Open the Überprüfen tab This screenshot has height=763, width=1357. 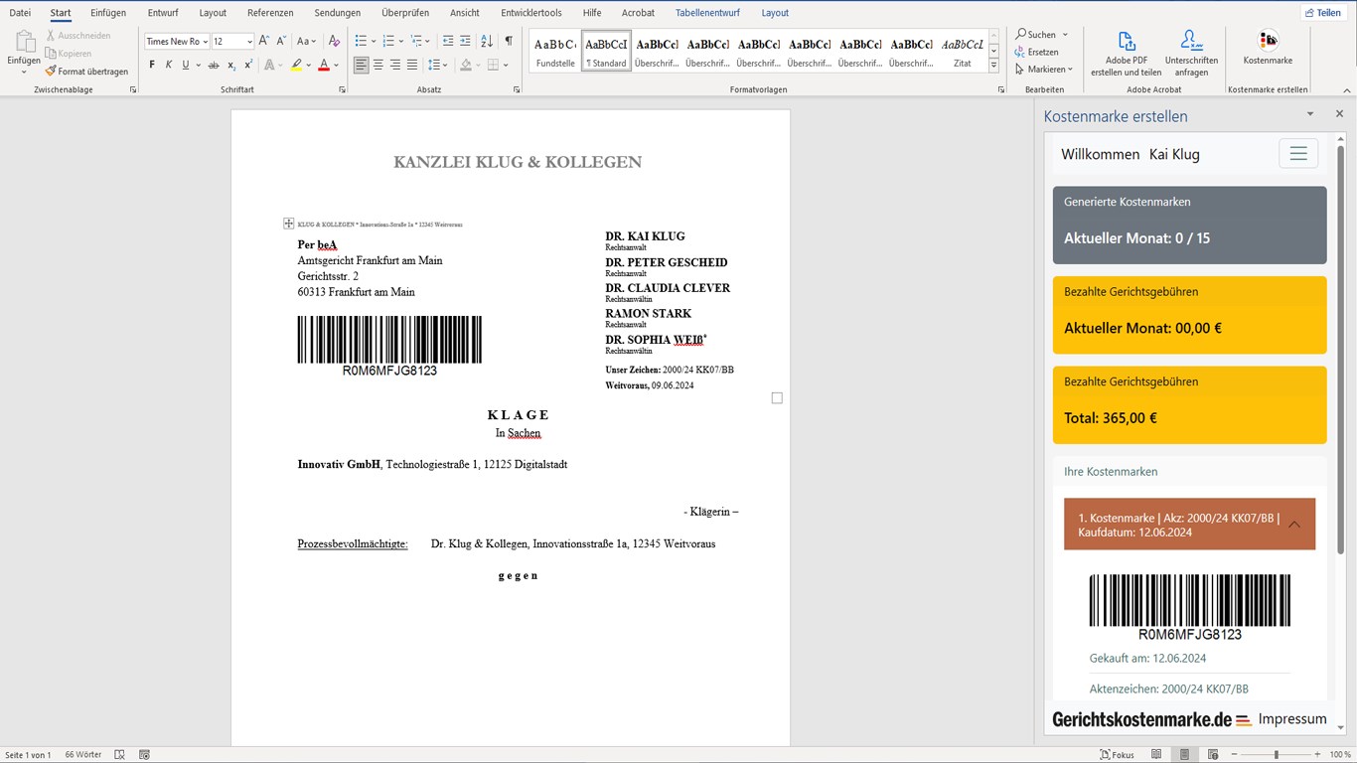click(x=405, y=13)
